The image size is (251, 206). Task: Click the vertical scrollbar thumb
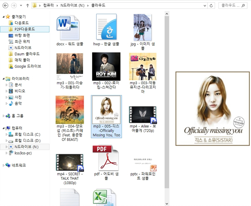167,102
